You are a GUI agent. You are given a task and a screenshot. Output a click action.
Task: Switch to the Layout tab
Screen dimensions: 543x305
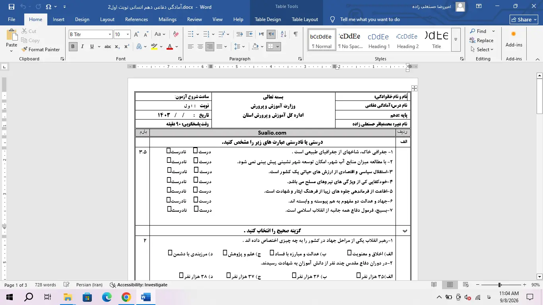click(107, 19)
